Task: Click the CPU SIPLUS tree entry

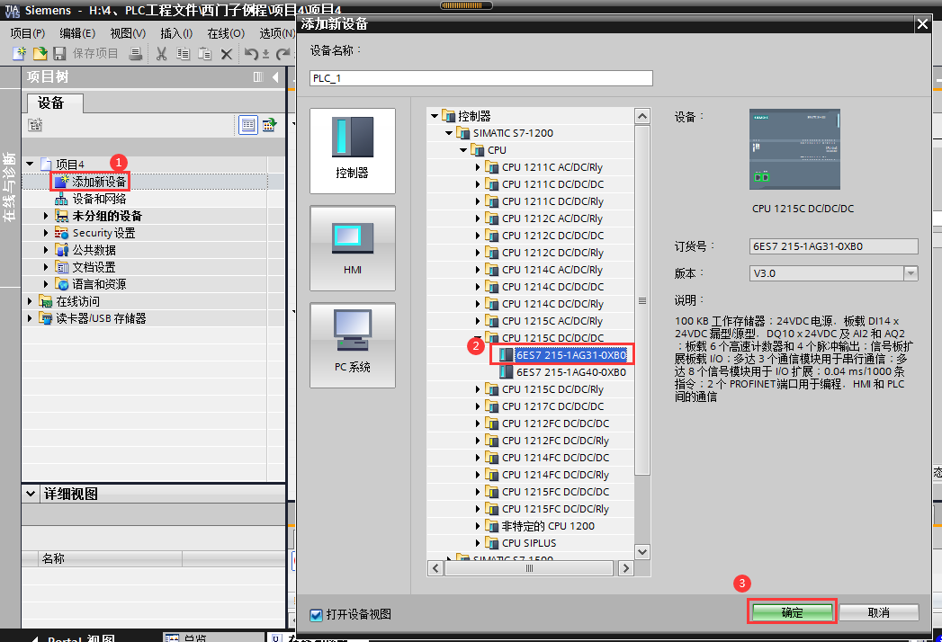Action: [529, 543]
